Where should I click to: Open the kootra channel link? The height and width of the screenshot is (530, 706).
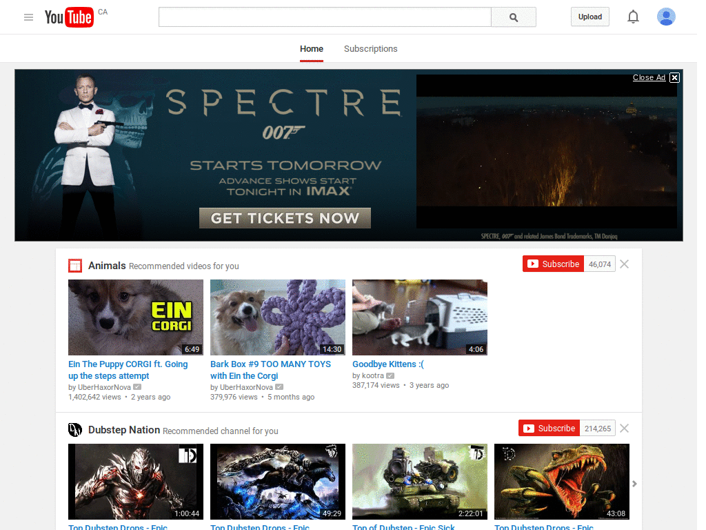(373, 375)
